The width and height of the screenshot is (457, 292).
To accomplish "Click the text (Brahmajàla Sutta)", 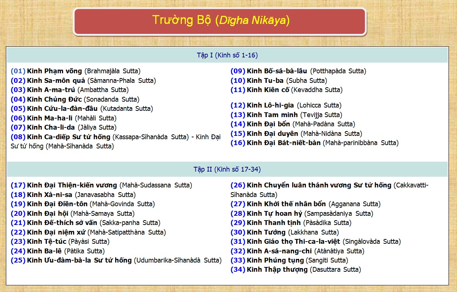I will [x=112, y=71].
